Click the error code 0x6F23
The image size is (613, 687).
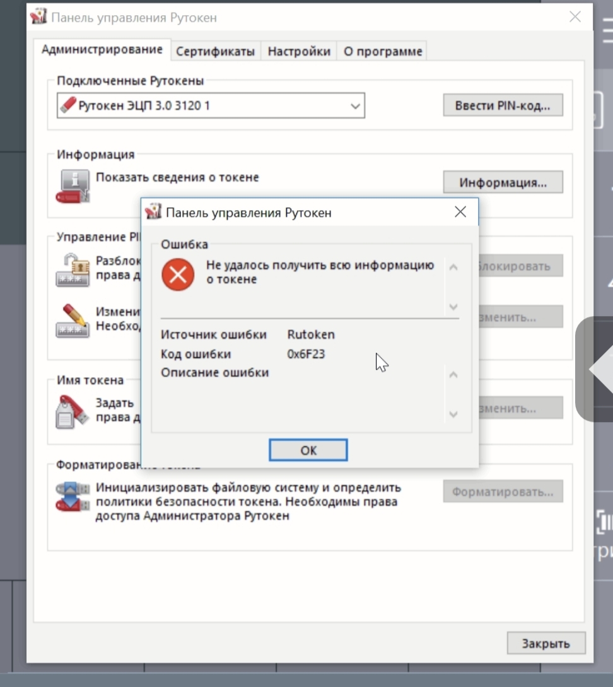pos(306,354)
